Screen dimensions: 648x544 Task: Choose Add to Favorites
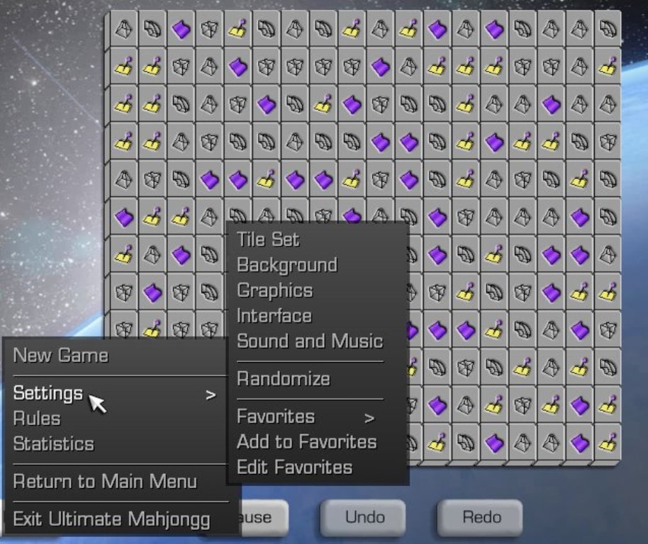point(306,442)
